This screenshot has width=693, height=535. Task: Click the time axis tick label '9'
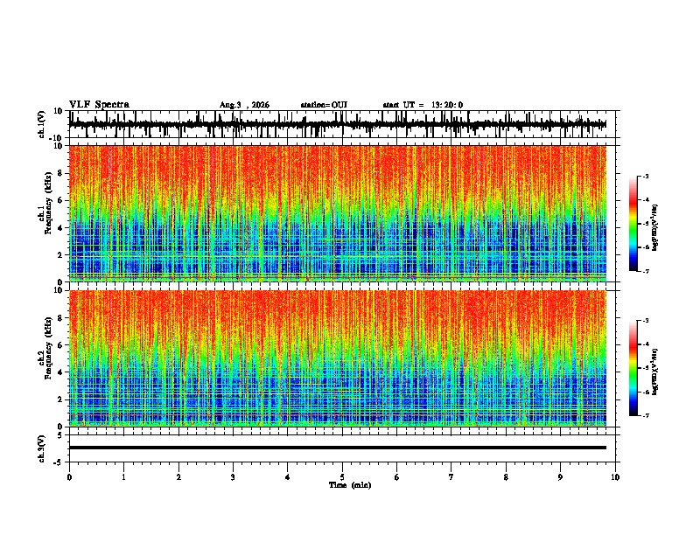[560, 477]
